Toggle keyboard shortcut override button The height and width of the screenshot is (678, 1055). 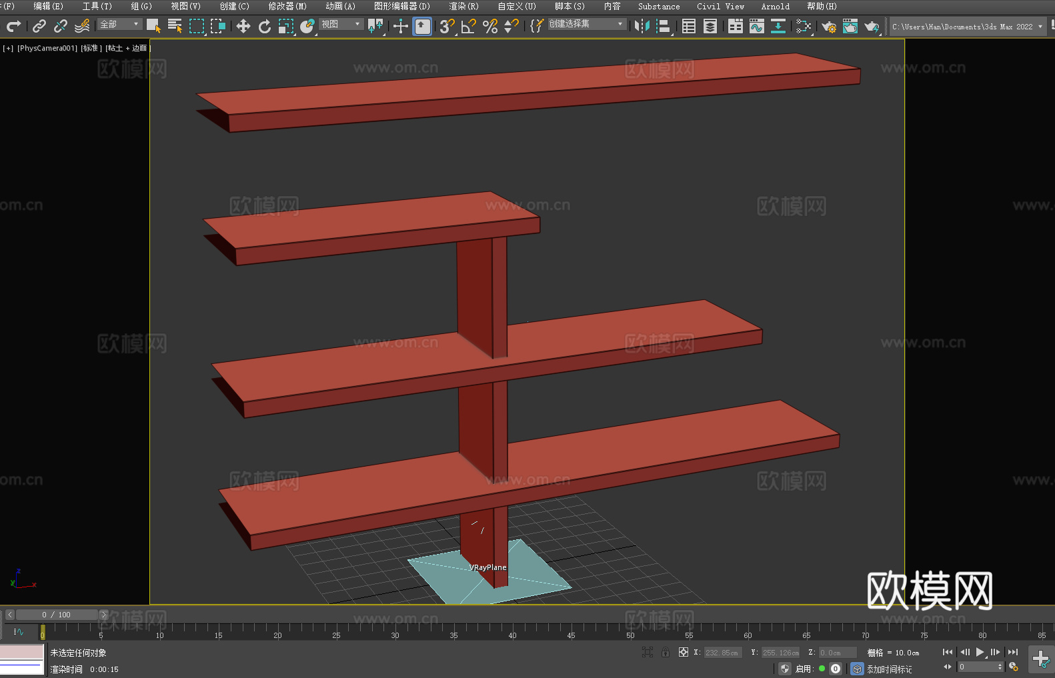(422, 26)
